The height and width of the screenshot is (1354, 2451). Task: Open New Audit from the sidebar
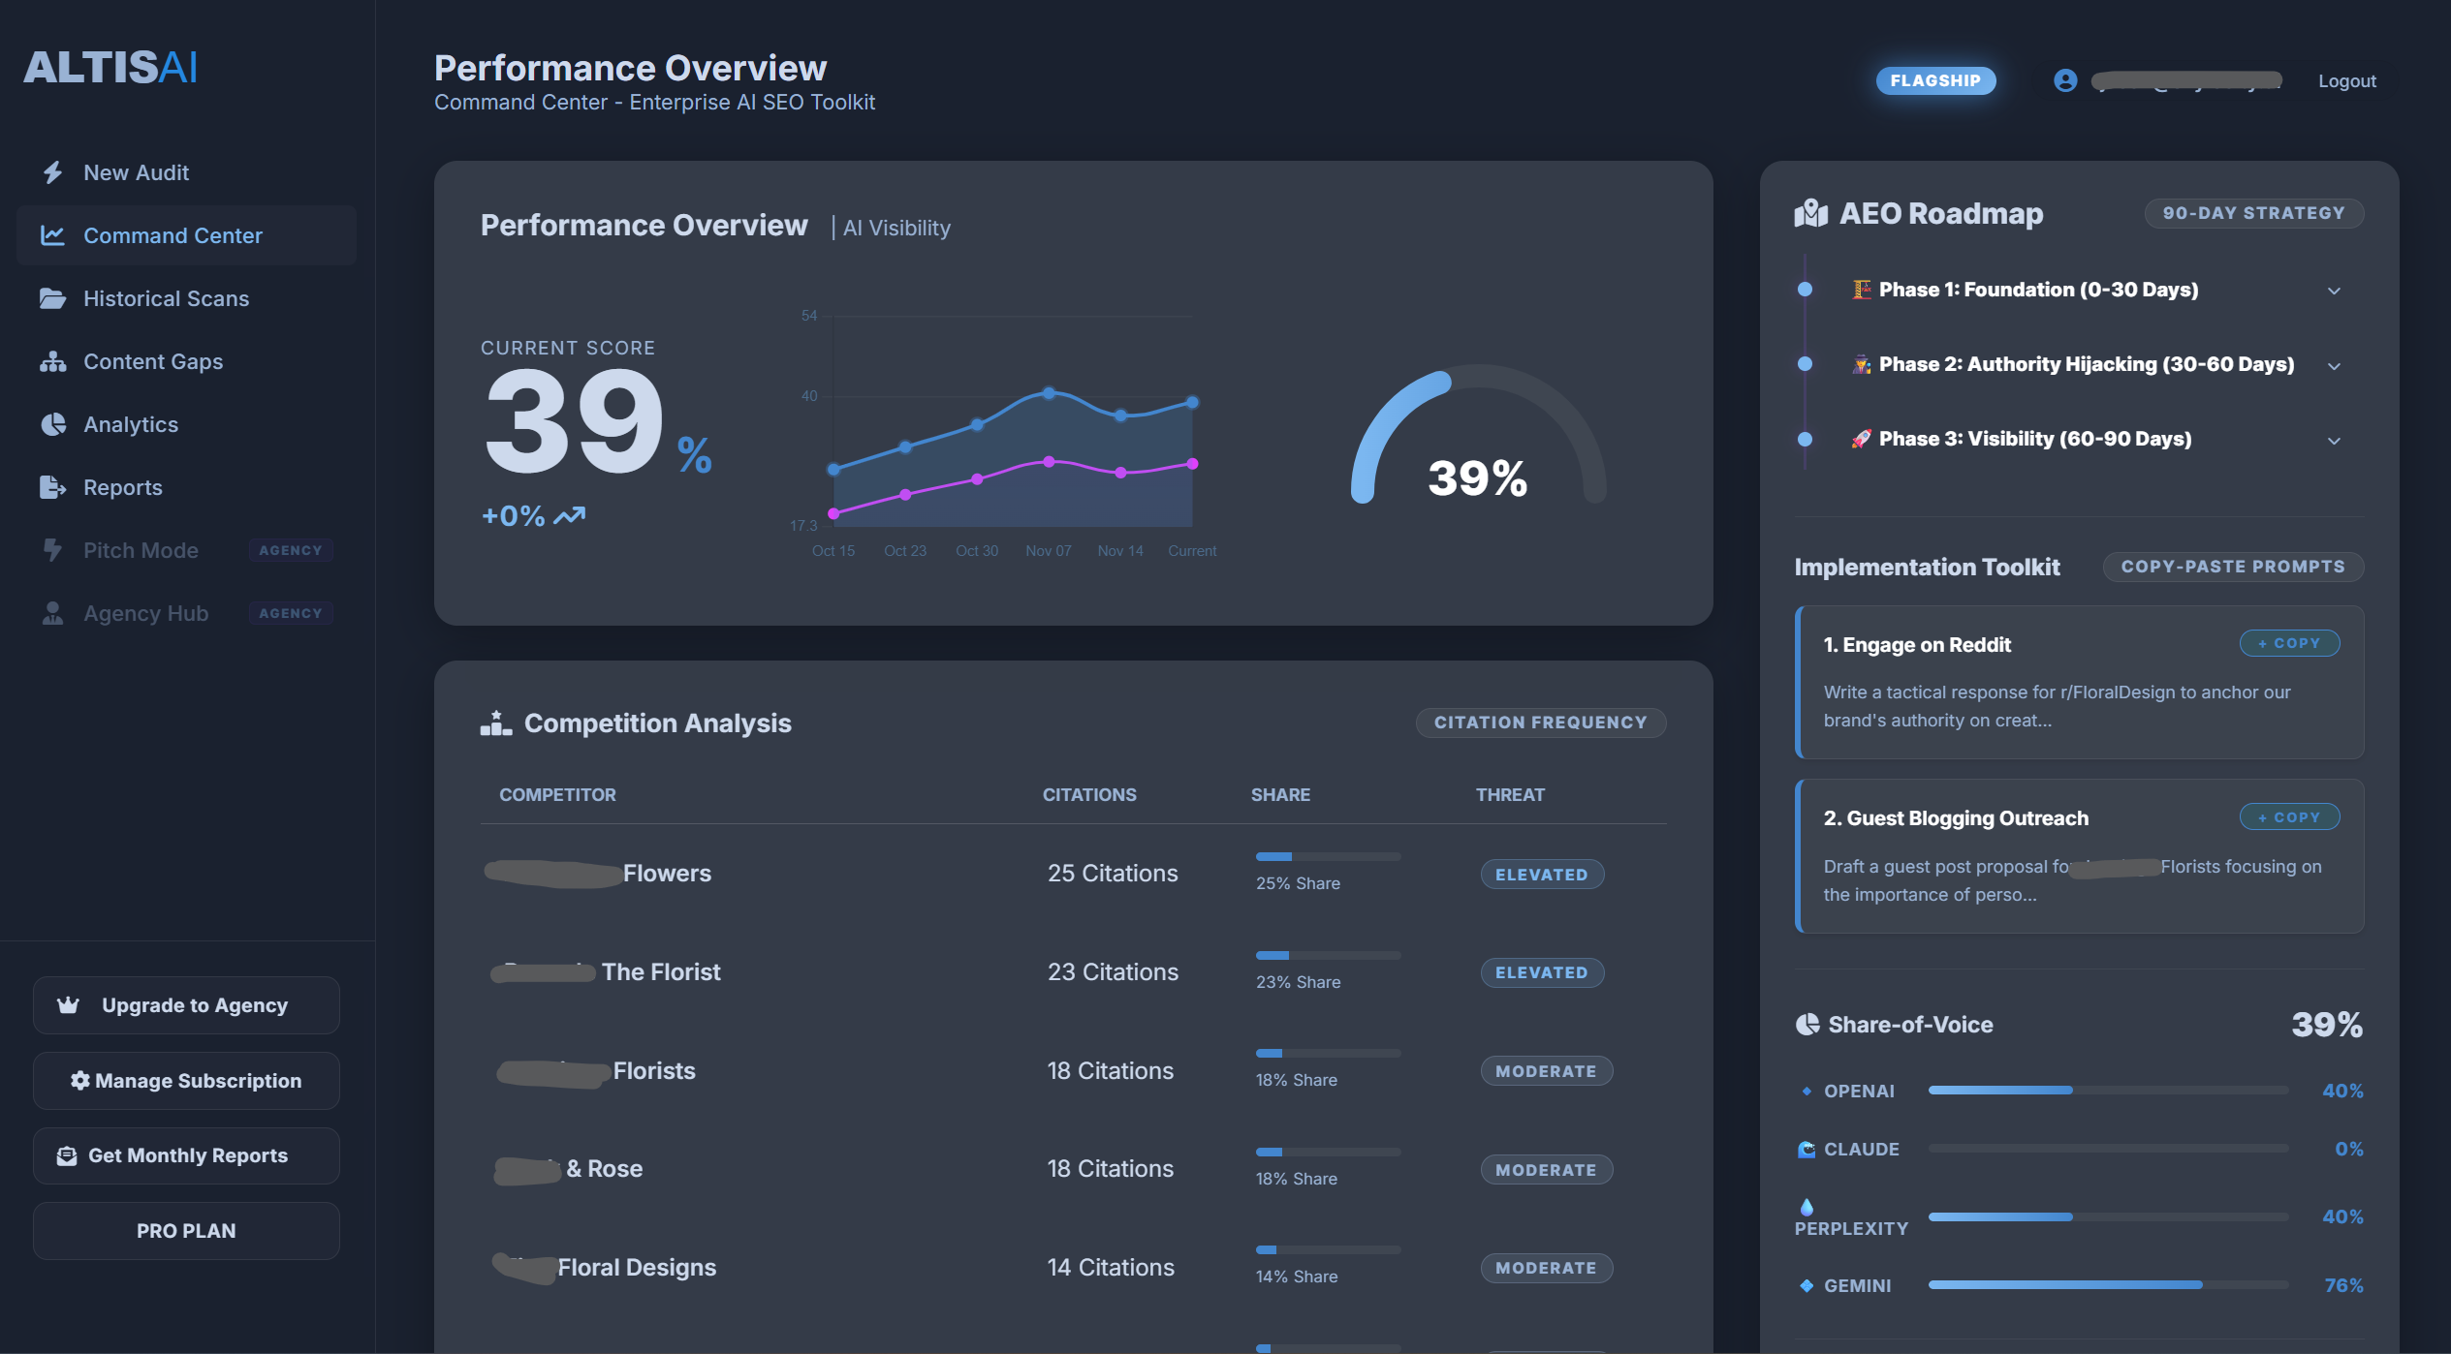(186, 172)
